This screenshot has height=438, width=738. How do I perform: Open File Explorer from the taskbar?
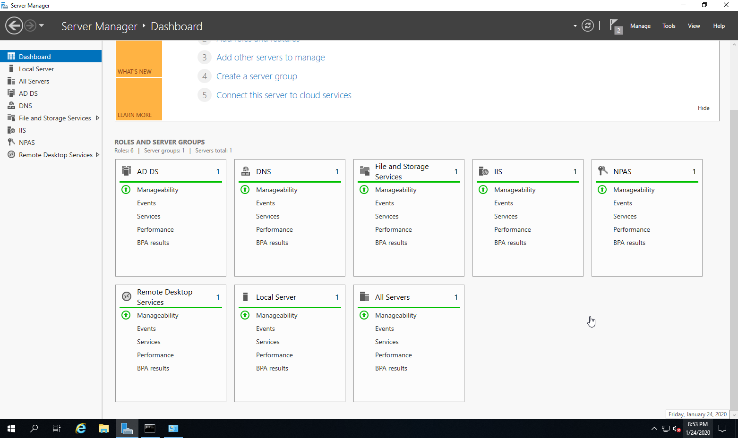[x=103, y=429]
